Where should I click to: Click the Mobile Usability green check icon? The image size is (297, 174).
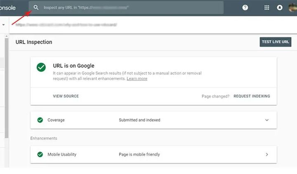click(x=40, y=155)
